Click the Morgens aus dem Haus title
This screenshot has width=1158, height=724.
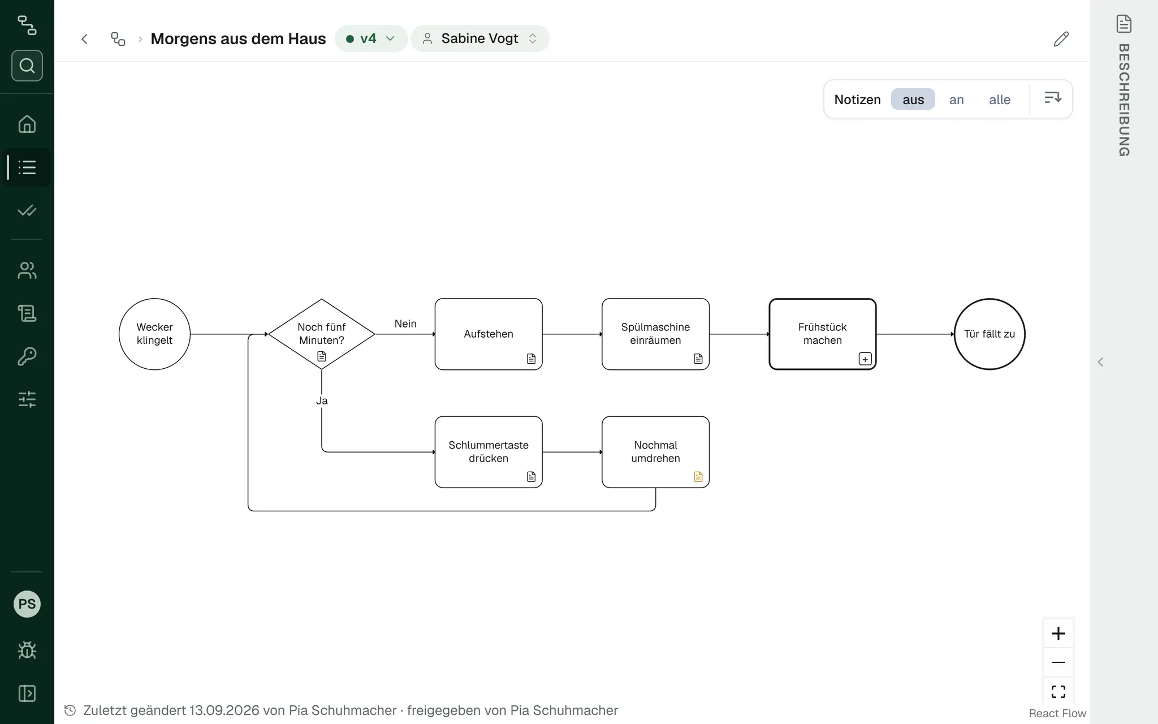(238, 38)
